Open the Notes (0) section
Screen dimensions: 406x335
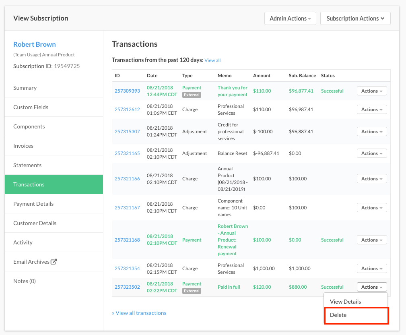click(x=54, y=281)
